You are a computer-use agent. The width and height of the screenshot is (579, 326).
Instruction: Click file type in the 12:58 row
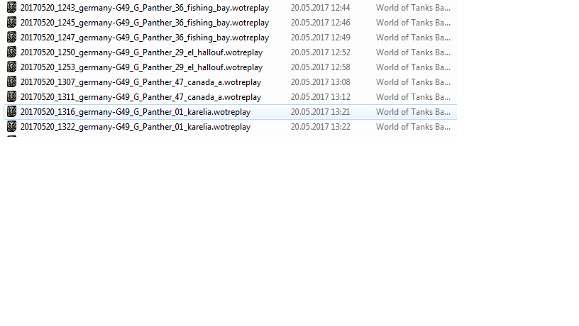point(413,67)
